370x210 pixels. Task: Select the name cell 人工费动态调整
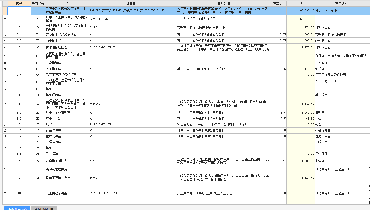(x=67, y=193)
